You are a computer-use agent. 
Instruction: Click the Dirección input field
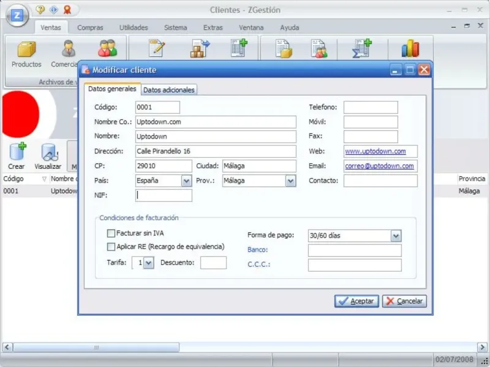point(216,151)
